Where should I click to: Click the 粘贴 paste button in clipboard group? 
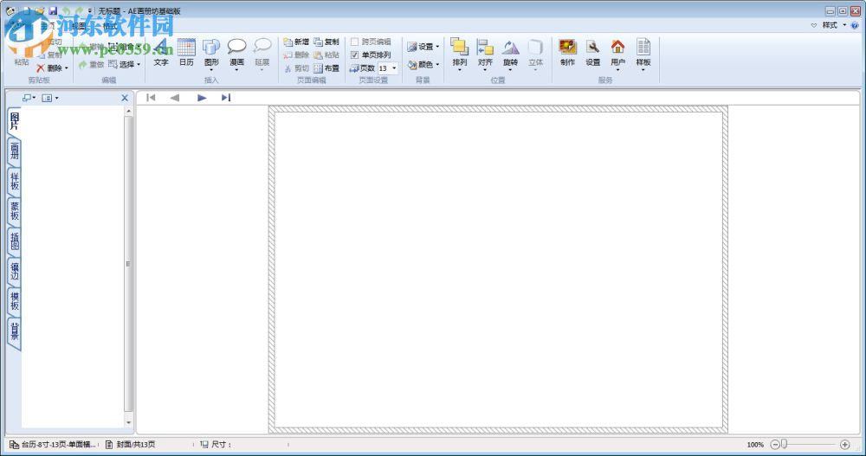click(22, 55)
